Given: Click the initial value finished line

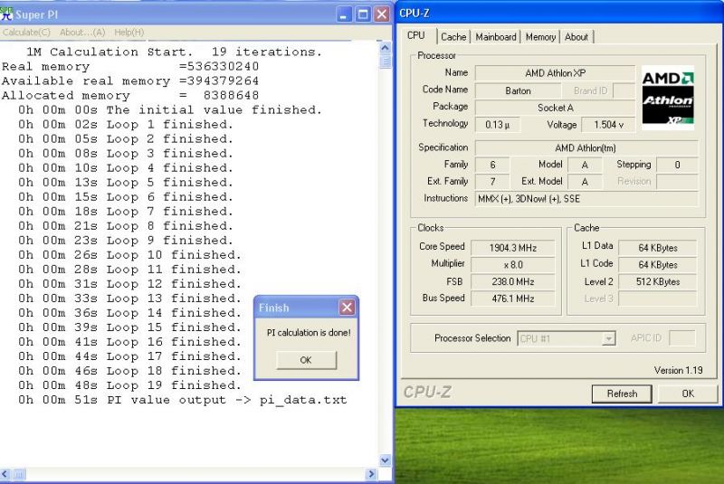Looking at the screenshot, I should [170, 109].
